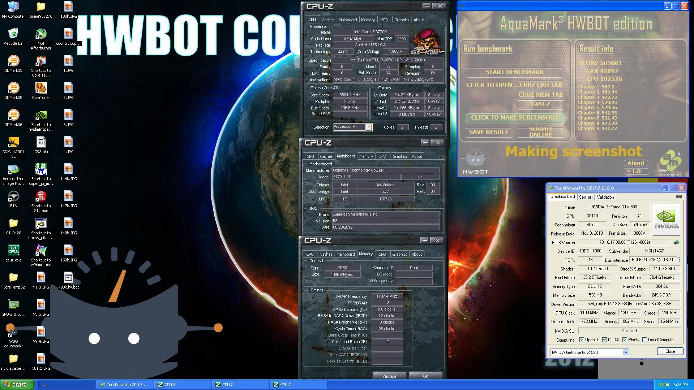Launch cpuz.exe desktop icon

(x=13, y=253)
